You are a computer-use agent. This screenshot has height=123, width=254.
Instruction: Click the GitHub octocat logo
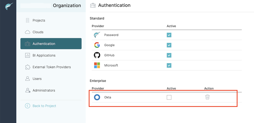(x=97, y=55)
